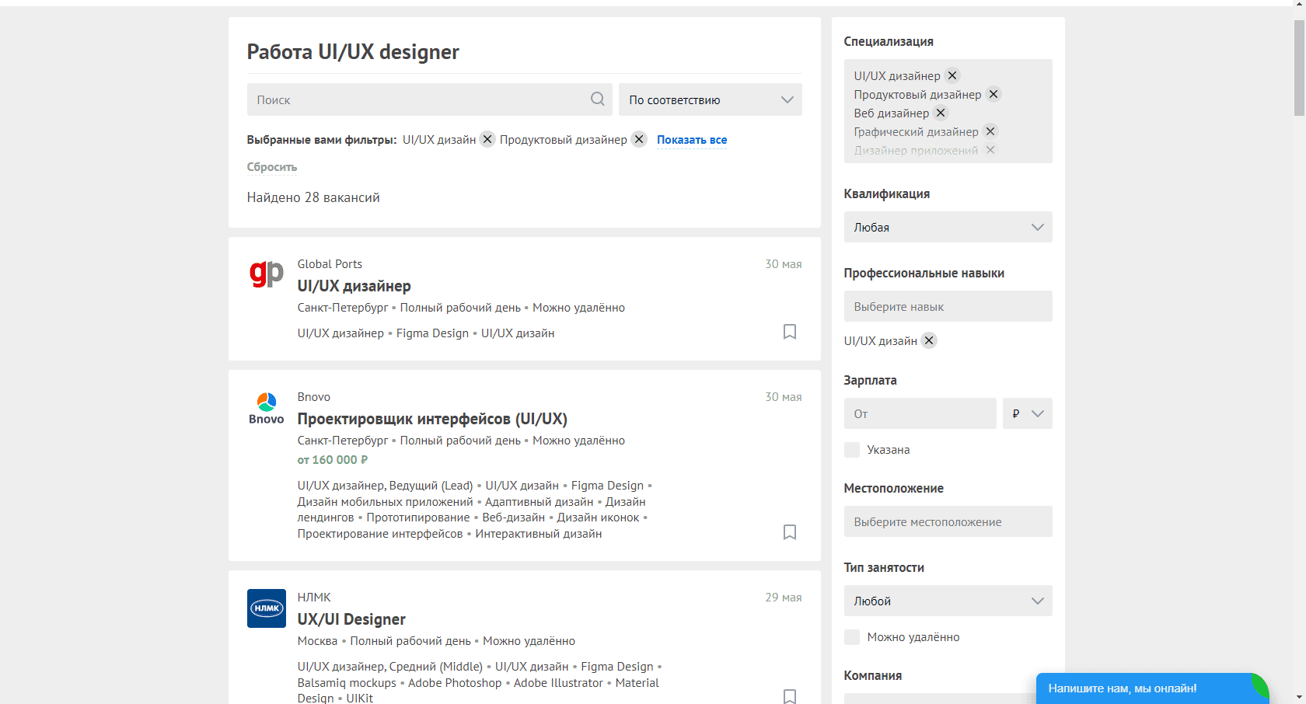Click Adobe Photoshop tag in НЛМК card
This screenshot has width=1306, height=704.
tap(455, 683)
